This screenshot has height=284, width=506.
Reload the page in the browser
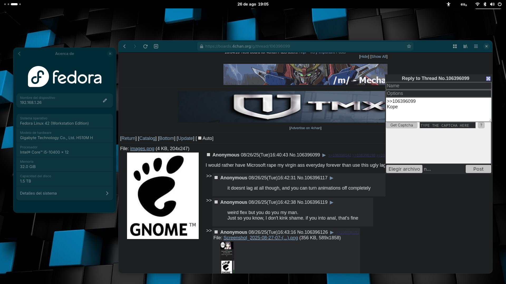coord(145,46)
